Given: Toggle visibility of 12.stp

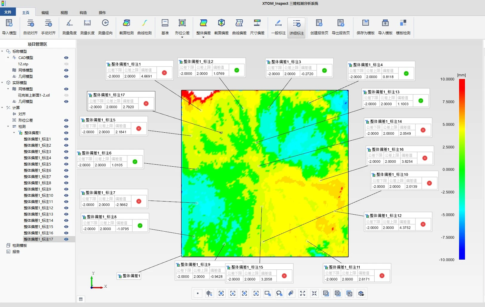Looking at the screenshot, I should [x=66, y=64].
